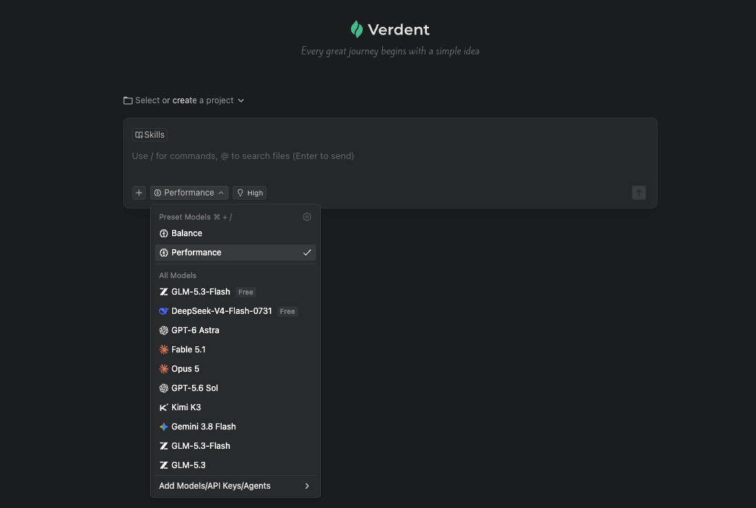Click the Free badge next to GLM-5.3-Flash

[x=245, y=292]
